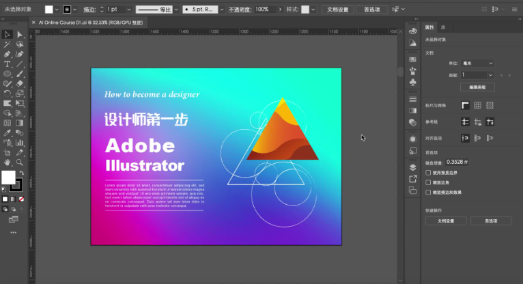523x284 pixels.
Task: Switch to the 属性 tab
Action: coord(429,27)
